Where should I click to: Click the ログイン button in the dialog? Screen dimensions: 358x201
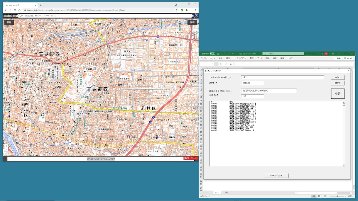tap(338, 77)
